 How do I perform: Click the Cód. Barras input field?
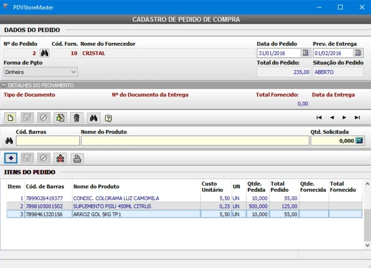pos(48,141)
